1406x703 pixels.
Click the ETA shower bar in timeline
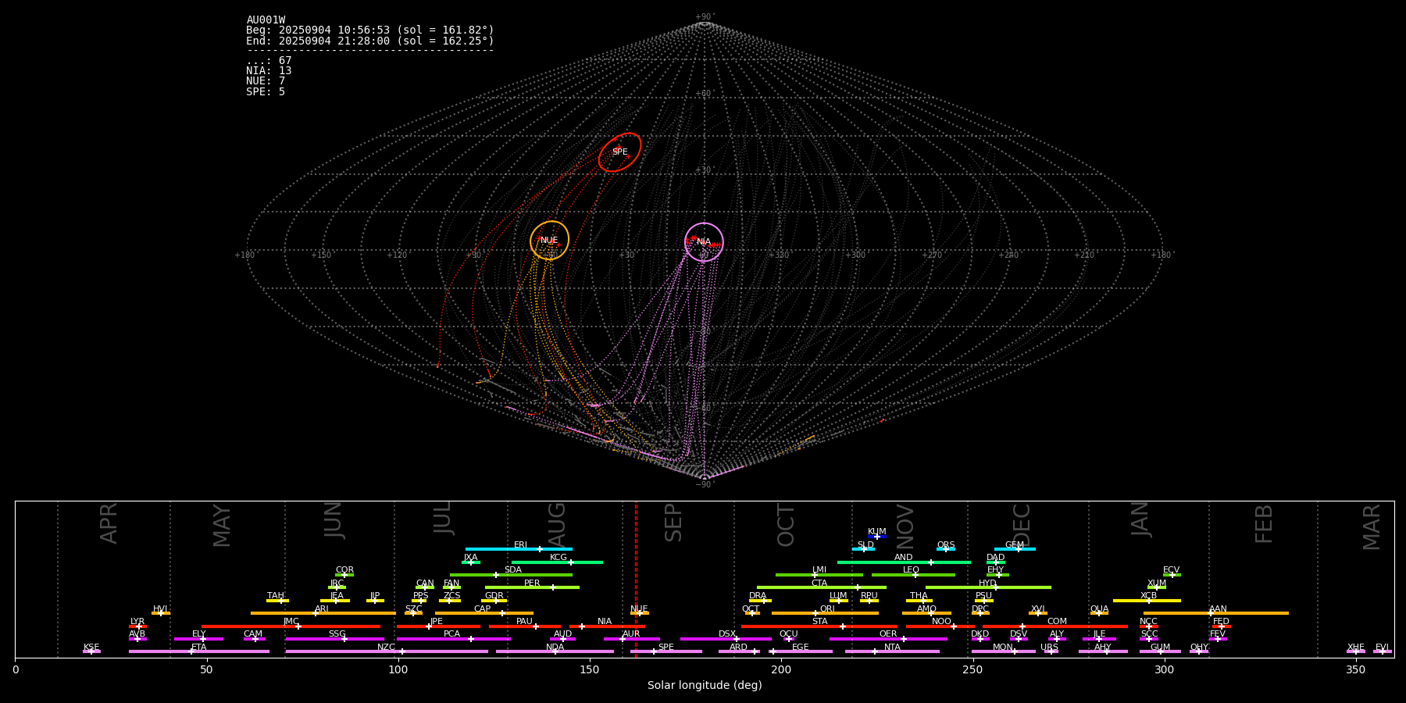click(199, 651)
